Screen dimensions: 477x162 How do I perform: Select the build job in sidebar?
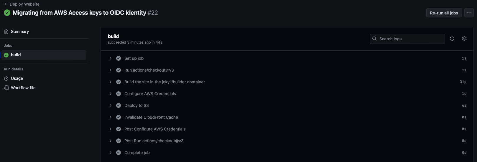[44, 55]
